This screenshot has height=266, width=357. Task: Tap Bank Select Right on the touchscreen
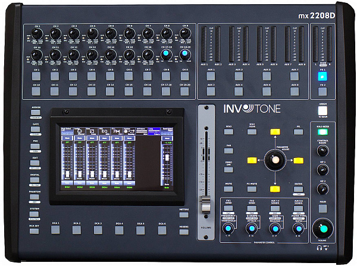pos(167,131)
